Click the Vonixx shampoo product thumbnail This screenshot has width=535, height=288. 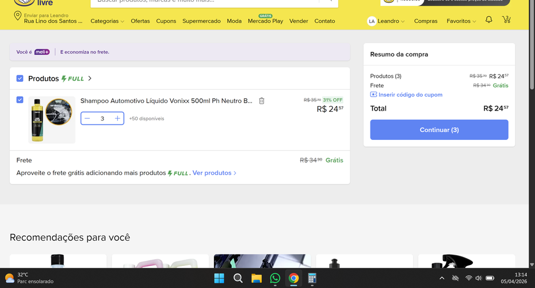click(x=52, y=120)
